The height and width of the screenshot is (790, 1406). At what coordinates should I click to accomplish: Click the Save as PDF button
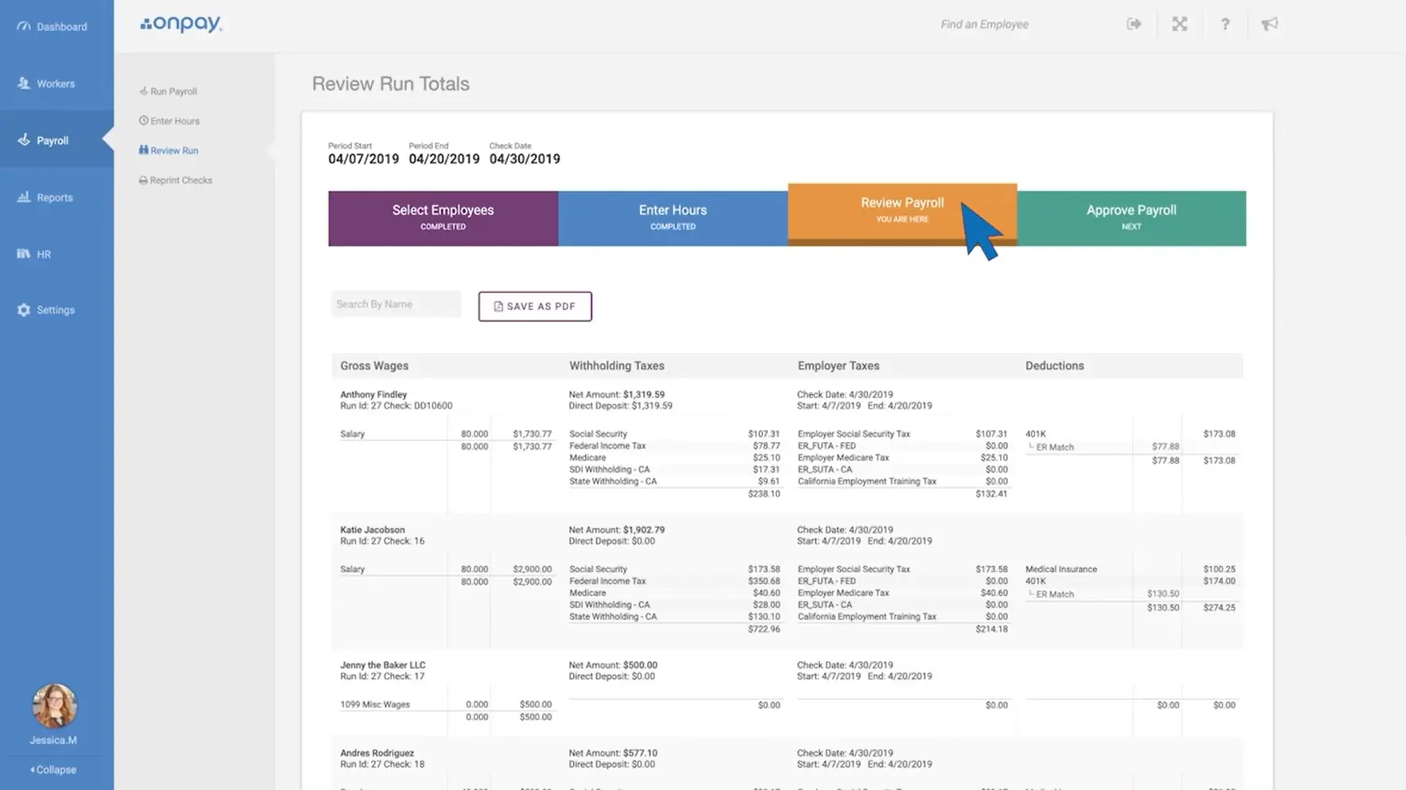[535, 306]
